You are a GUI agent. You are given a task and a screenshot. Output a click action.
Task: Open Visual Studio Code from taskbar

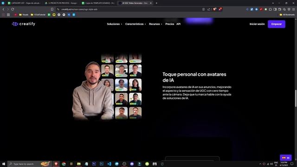point(109,164)
